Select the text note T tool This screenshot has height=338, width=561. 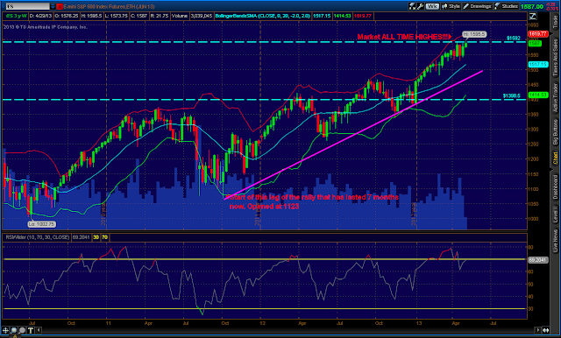(x=31, y=330)
